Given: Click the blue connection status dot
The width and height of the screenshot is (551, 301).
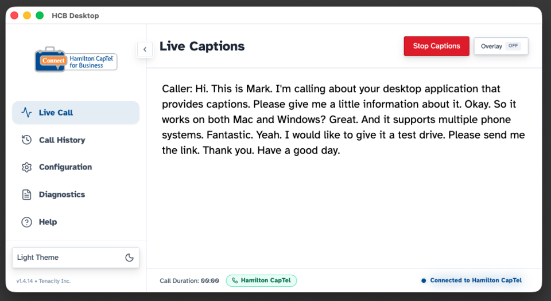Looking at the screenshot, I should tap(424, 280).
